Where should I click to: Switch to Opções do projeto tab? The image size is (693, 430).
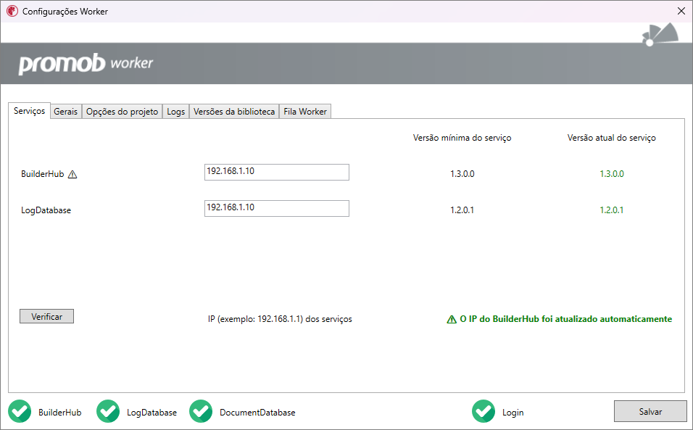tap(122, 112)
